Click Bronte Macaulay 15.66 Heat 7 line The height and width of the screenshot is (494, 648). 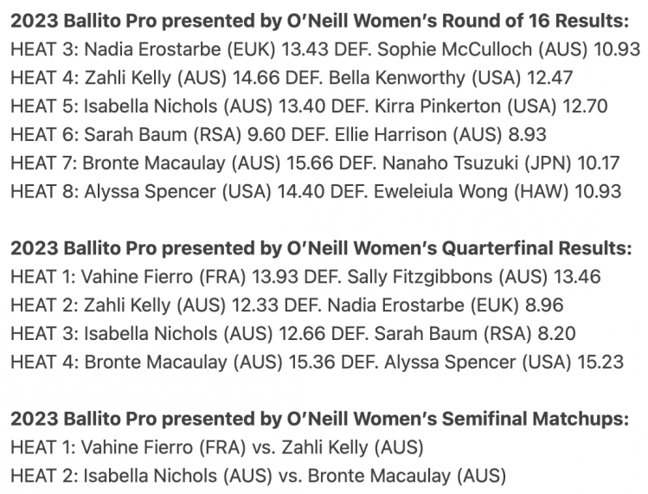(315, 164)
